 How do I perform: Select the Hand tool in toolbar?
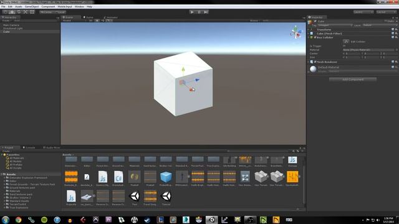click(5, 12)
